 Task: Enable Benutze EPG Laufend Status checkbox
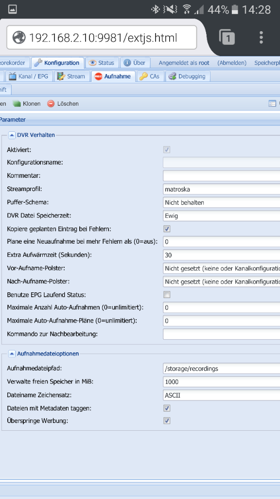pos(167,295)
